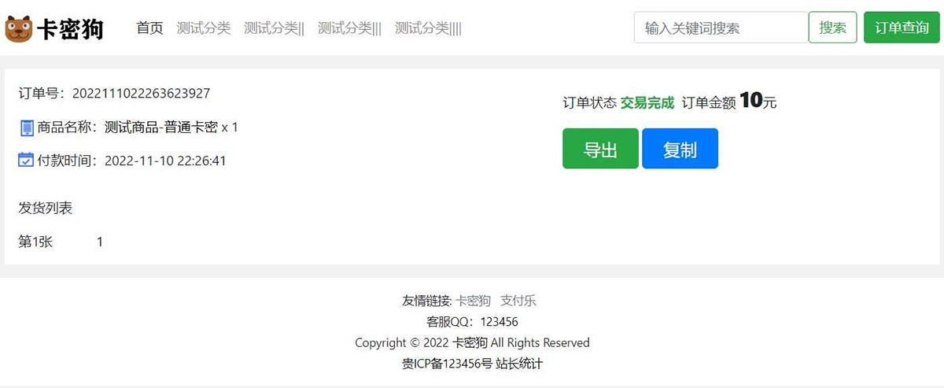Go to the 测试分类||| category
Image resolution: width=944 pixels, height=388 pixels.
pyautogui.click(x=349, y=28)
